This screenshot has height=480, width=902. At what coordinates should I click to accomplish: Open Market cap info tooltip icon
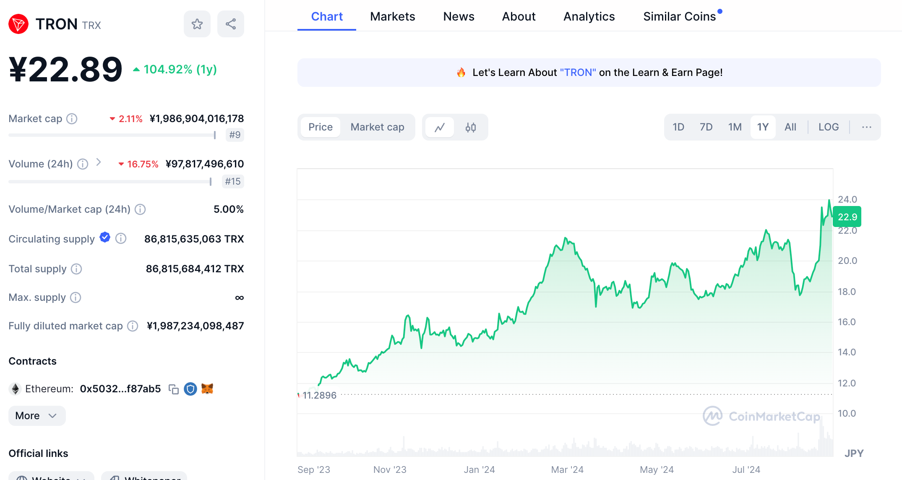(x=72, y=119)
